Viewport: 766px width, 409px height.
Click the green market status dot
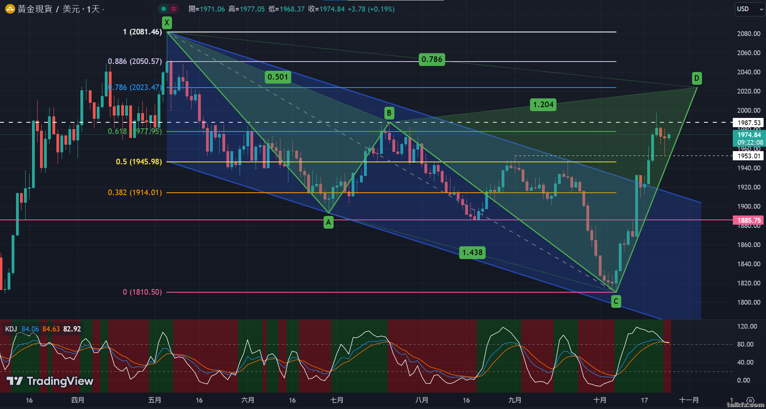164,9
